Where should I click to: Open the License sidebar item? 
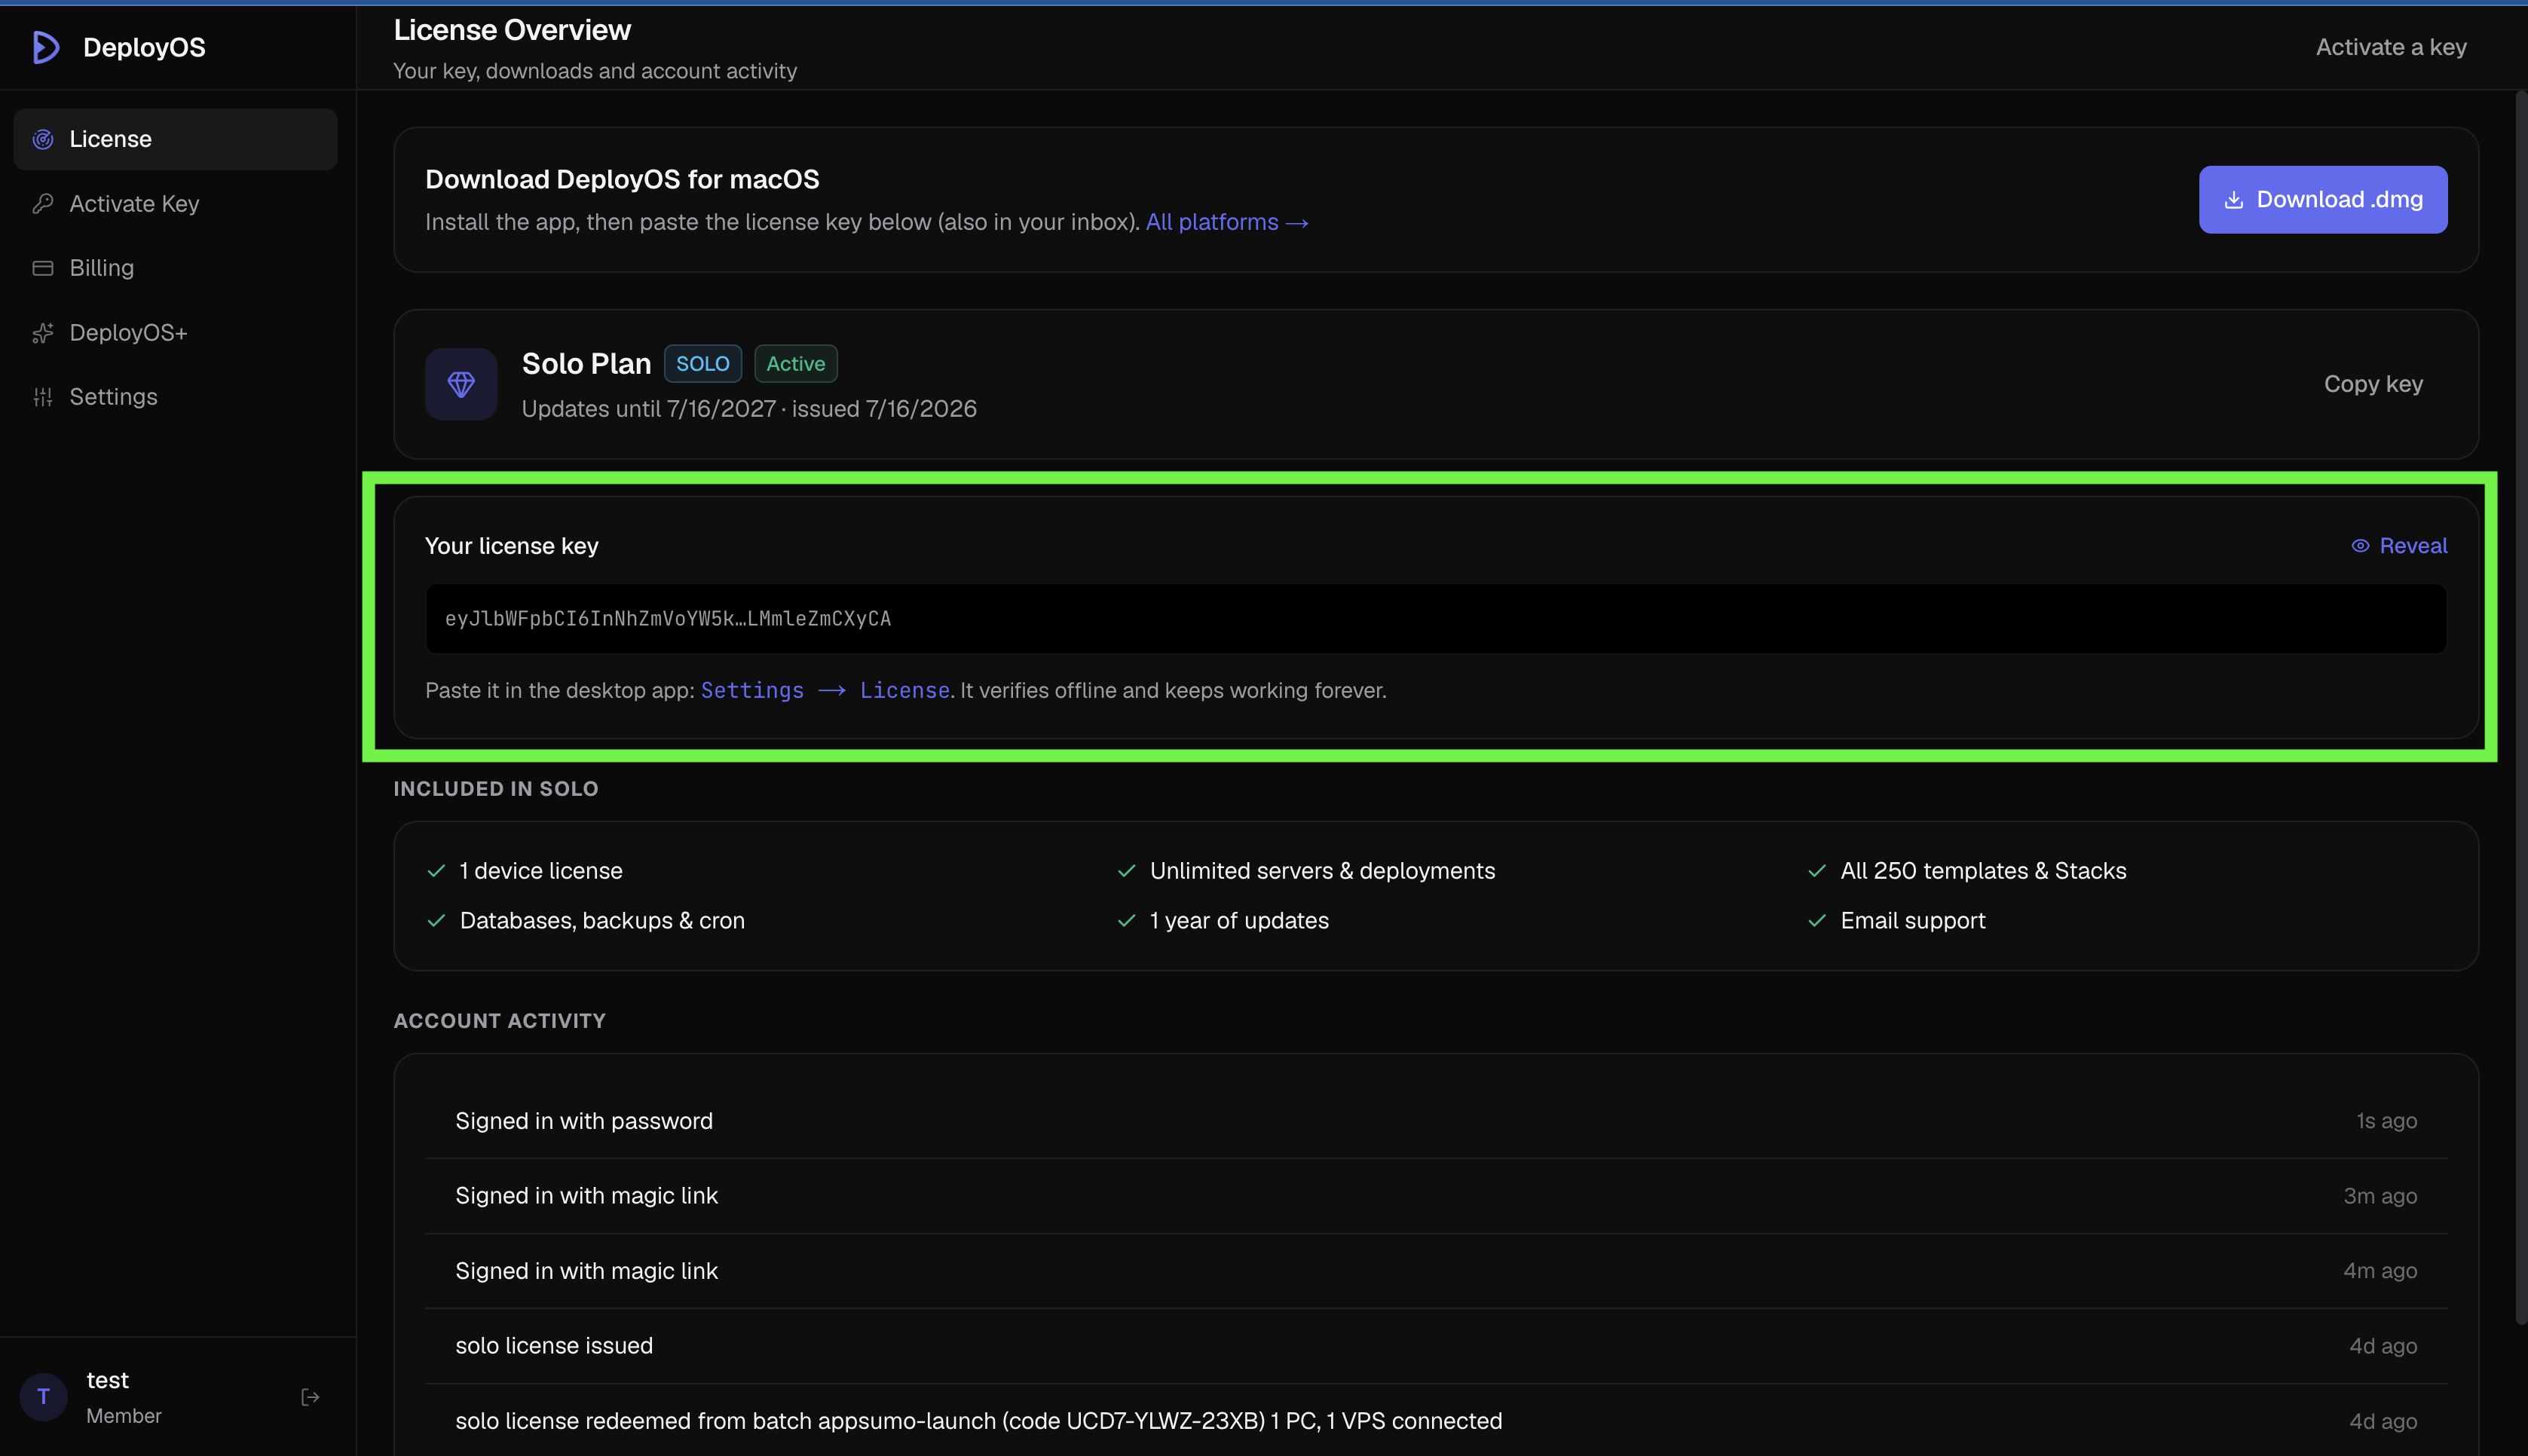[x=175, y=139]
